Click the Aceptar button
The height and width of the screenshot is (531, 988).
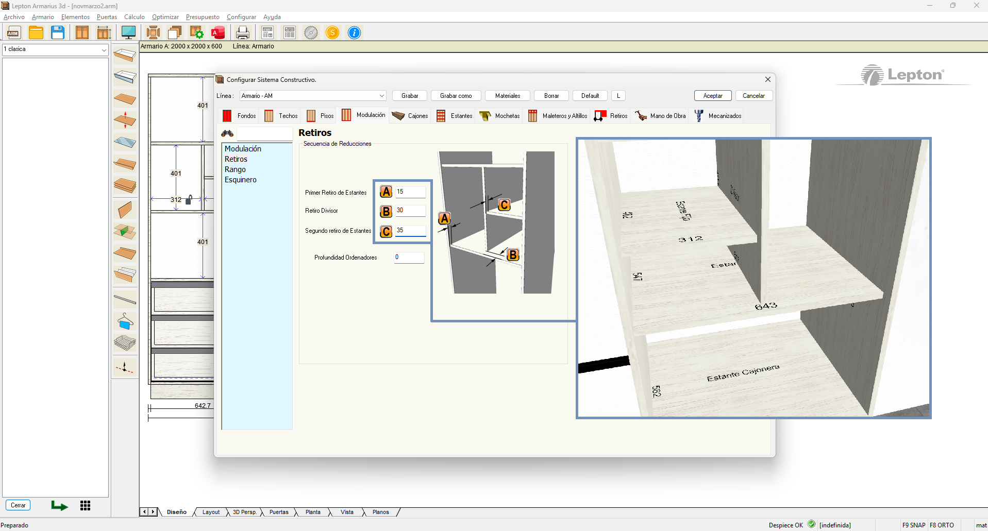click(713, 96)
